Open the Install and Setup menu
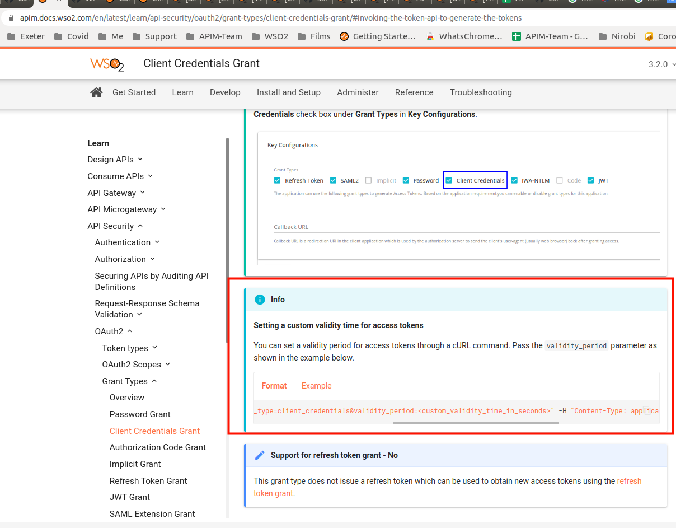The width and height of the screenshot is (676, 528). 289,92
